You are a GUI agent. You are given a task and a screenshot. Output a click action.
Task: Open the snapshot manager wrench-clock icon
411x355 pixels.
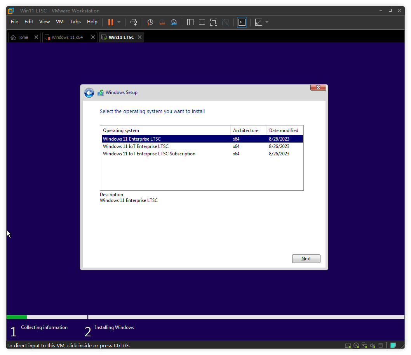pyautogui.click(x=174, y=22)
